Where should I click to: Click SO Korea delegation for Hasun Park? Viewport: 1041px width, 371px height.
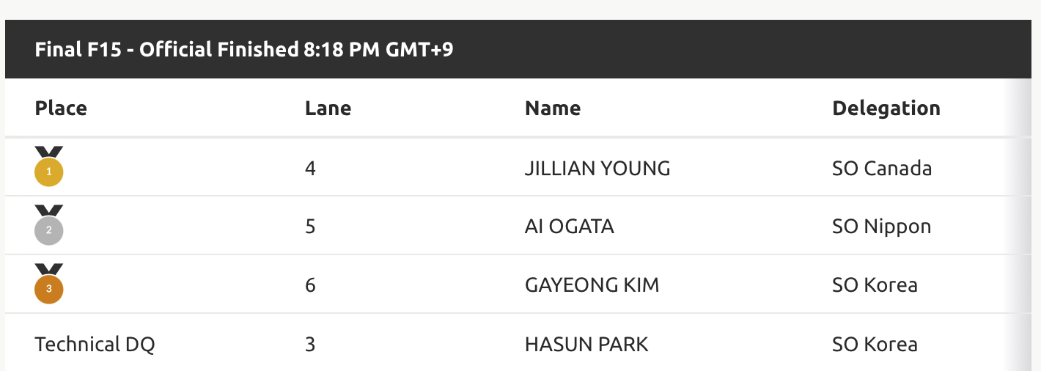[x=875, y=344]
